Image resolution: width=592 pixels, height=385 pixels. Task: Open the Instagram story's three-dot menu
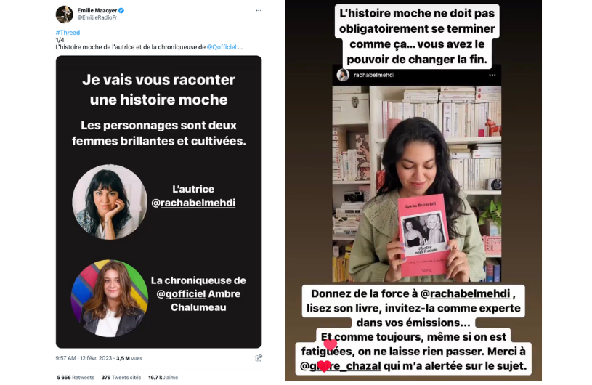(x=492, y=75)
